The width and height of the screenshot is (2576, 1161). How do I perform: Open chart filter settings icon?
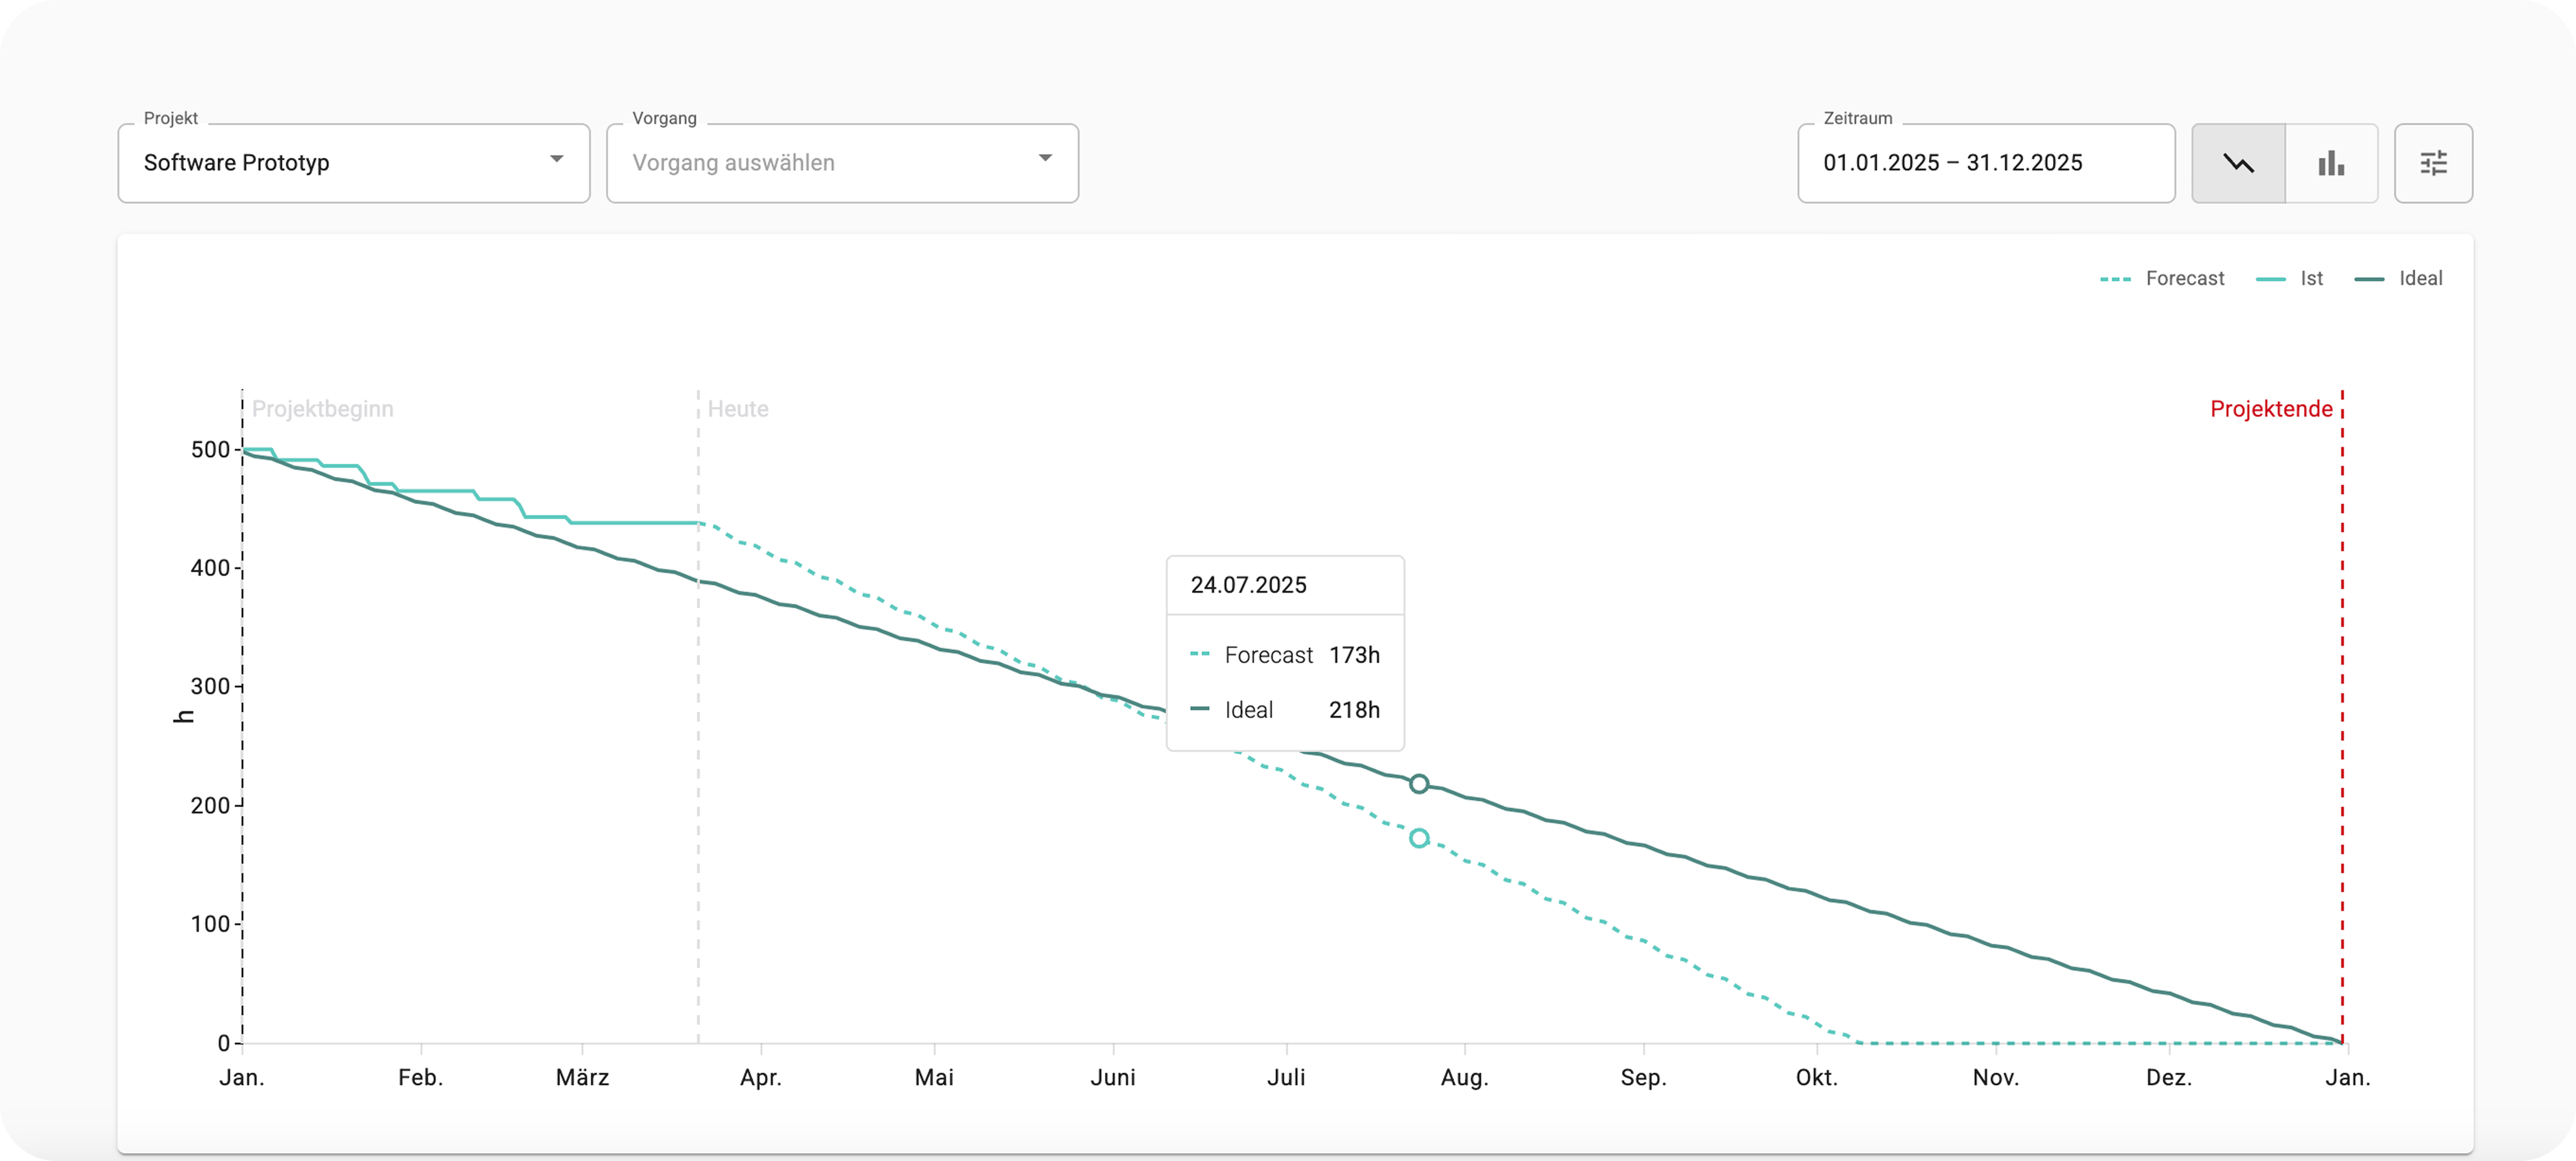(2433, 163)
